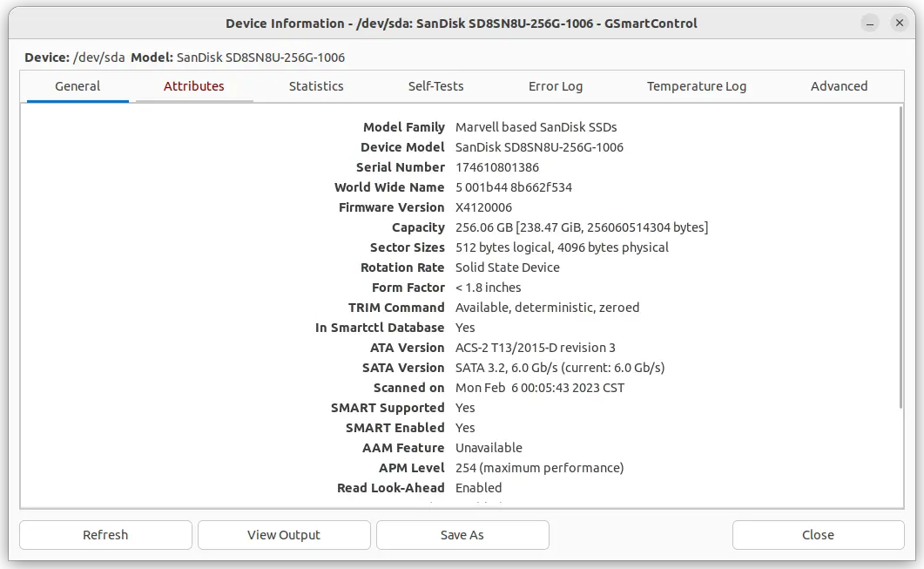This screenshot has height=569, width=924.
Task: Click the World Wide Name value 5 001b44 8b662f534
Action: [x=513, y=187]
